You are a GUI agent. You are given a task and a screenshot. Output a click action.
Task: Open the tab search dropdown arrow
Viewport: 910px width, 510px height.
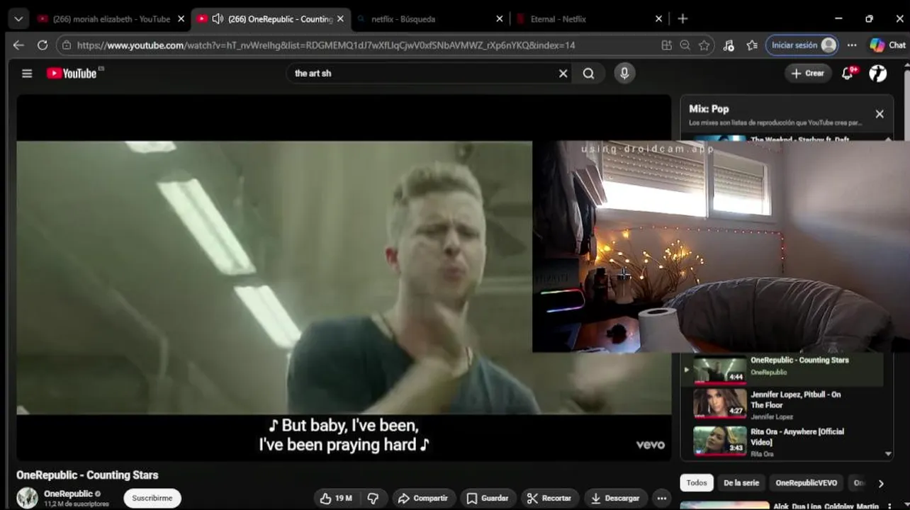click(18, 19)
